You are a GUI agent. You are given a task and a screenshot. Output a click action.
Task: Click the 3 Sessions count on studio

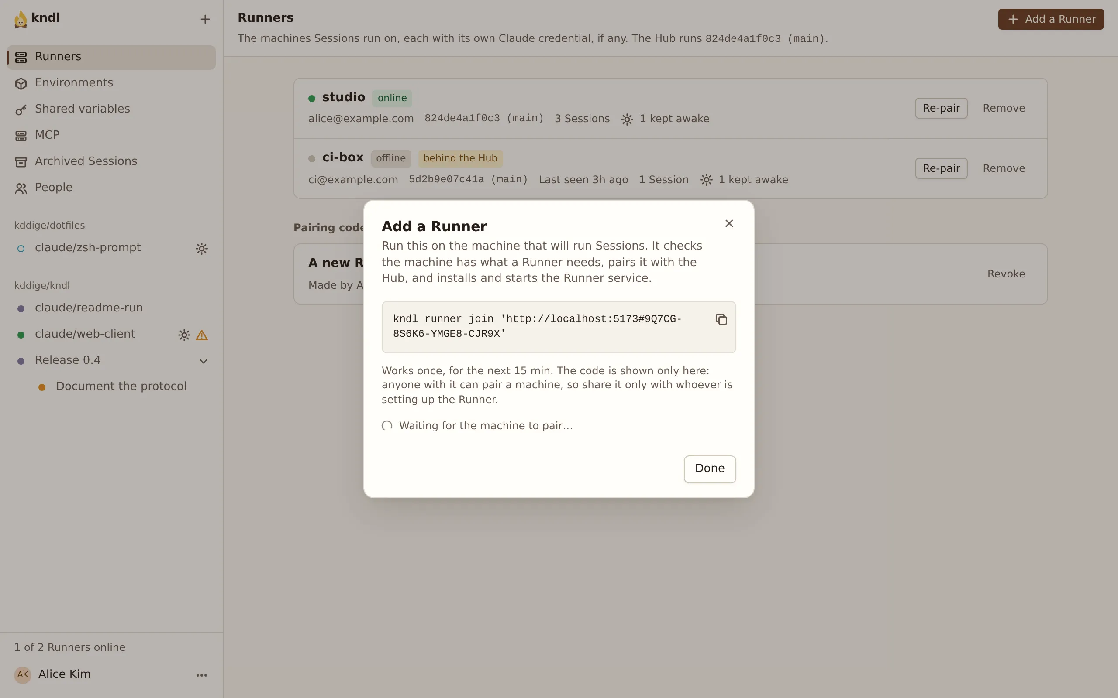point(582,119)
